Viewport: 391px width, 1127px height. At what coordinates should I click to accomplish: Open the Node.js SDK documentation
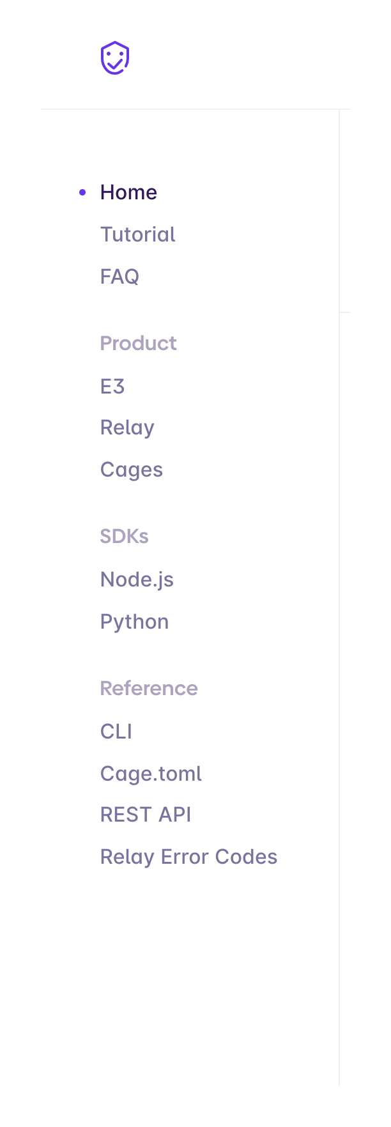pos(137,579)
